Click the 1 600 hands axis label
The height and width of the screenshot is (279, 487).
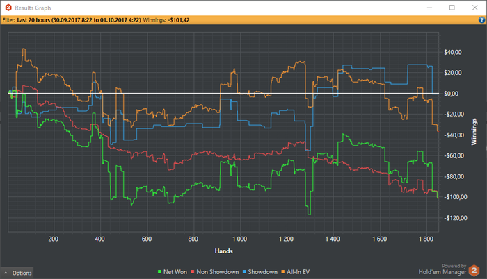coord(380,239)
